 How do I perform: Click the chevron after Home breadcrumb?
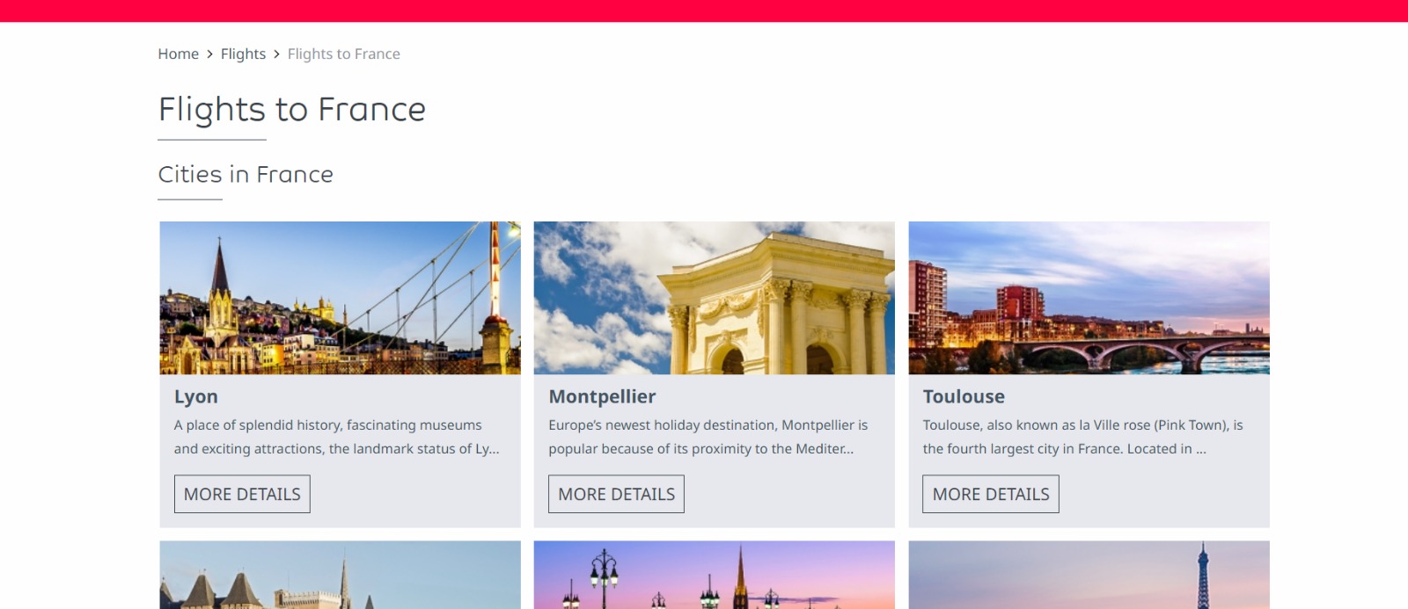pos(210,54)
